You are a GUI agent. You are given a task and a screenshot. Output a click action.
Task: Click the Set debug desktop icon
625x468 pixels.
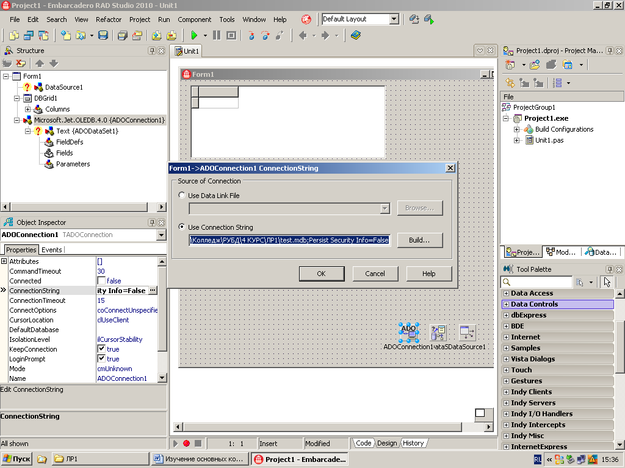click(x=429, y=19)
